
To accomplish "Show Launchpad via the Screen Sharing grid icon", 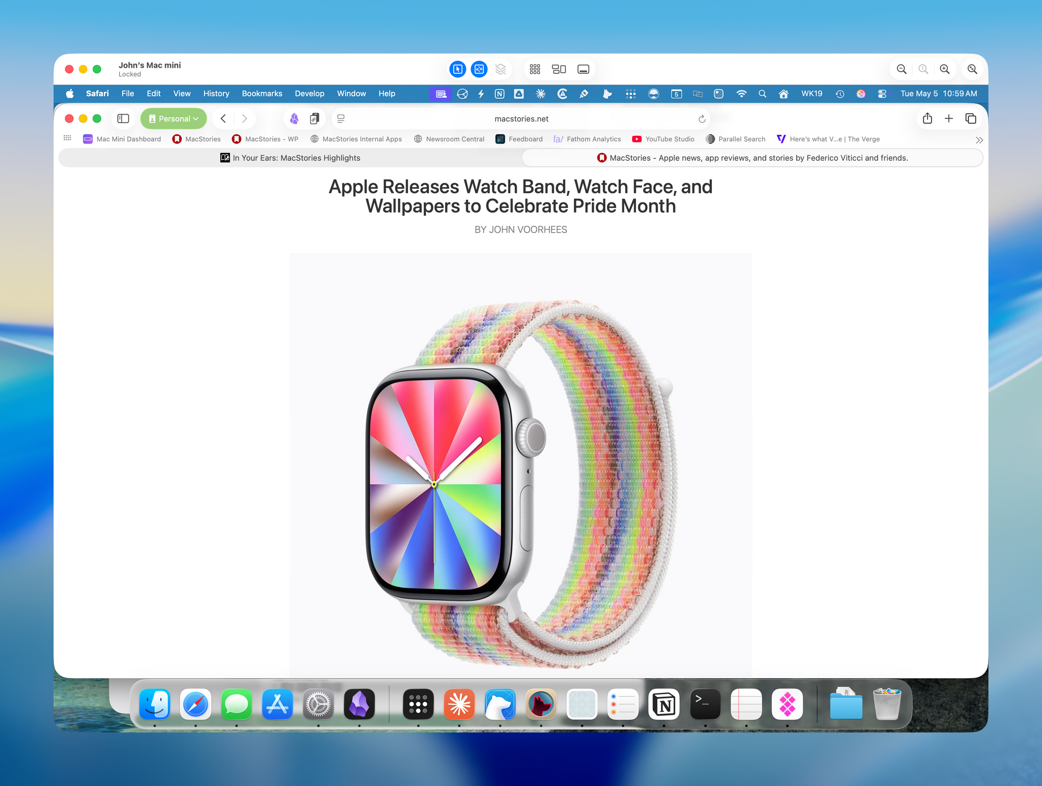I will click(x=535, y=69).
